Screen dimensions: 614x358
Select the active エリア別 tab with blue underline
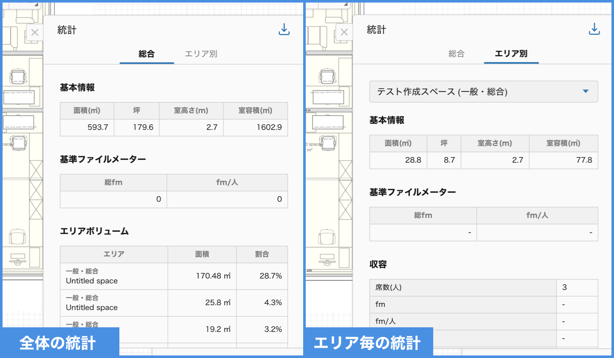point(511,54)
